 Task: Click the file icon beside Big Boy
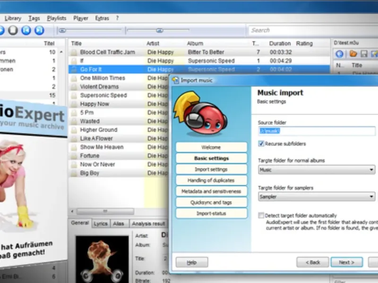click(74, 173)
